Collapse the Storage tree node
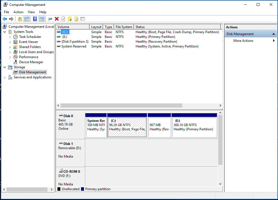The height and width of the screenshot is (200, 278). click(x=5, y=67)
